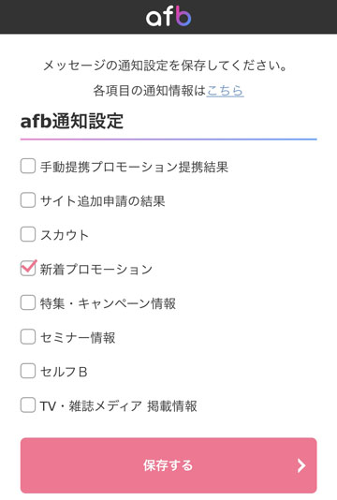Open the こちら notification info link
Screen dimensions: 337x500
[x=225, y=91]
